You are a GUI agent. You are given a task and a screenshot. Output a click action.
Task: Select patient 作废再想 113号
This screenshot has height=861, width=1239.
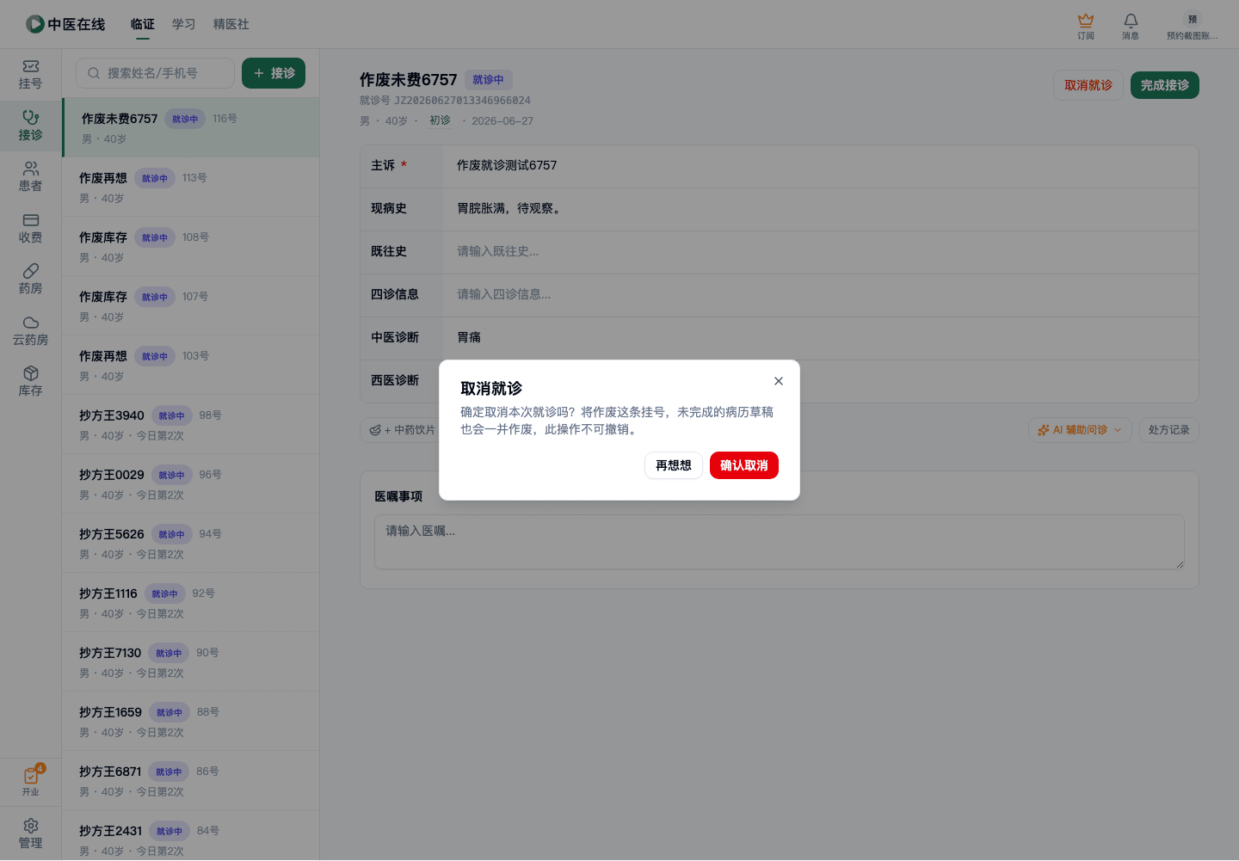(191, 187)
